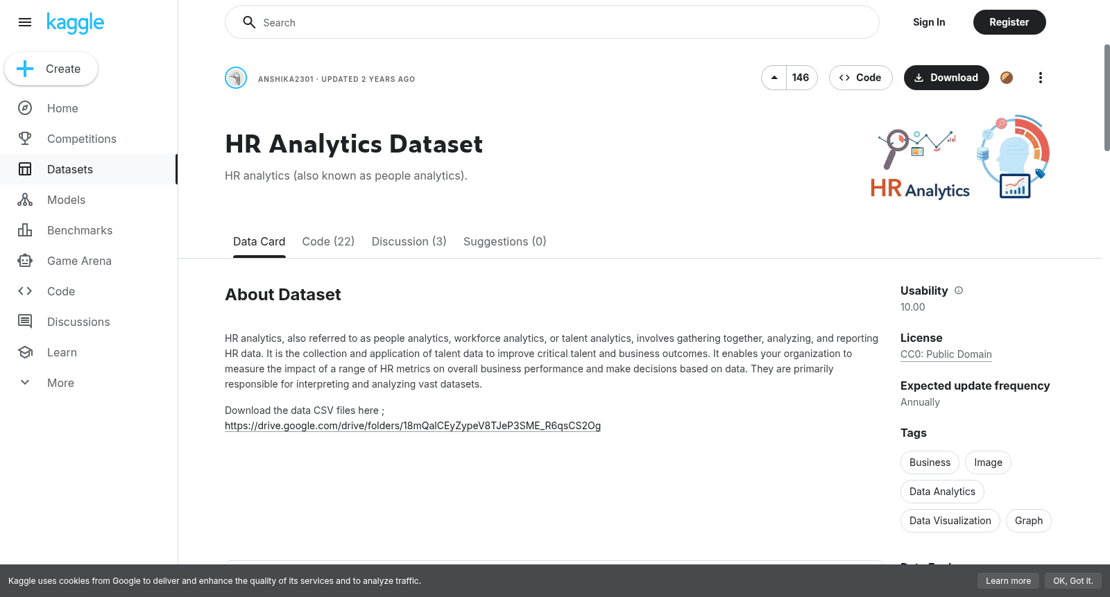This screenshot has width=1110, height=597.
Task: Accept cookies with OK, Got it
Action: point(1073,581)
